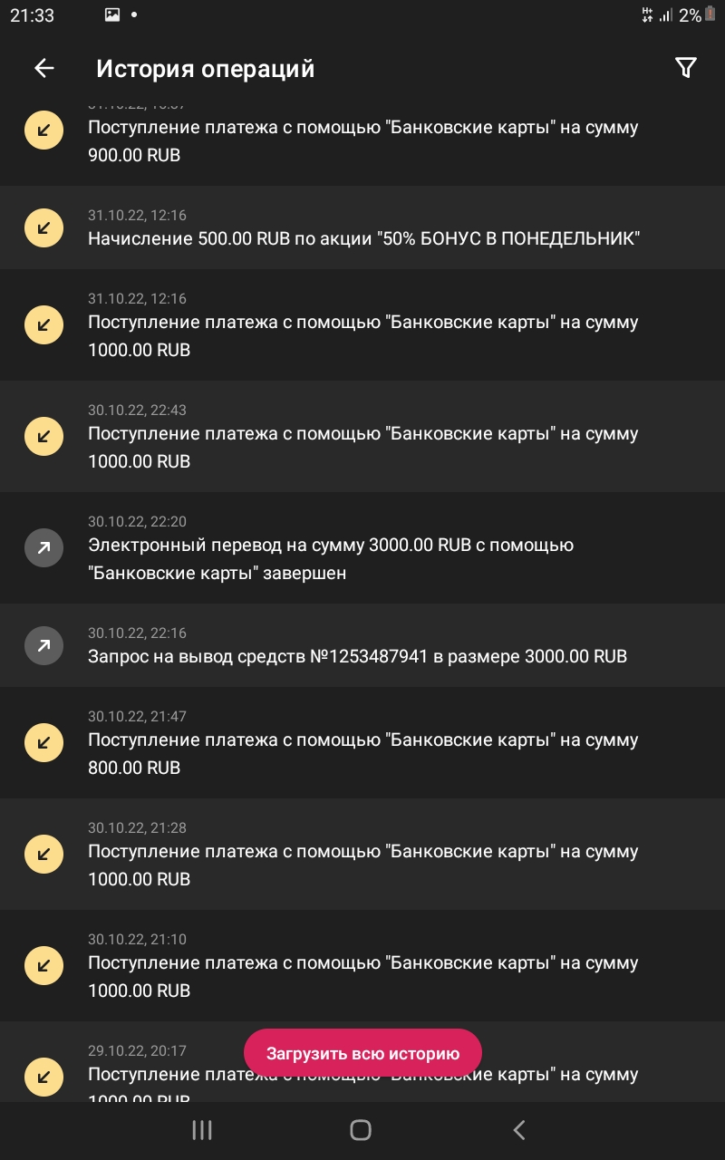
Task: Tap the incoming payment icon for 900.00 RUB
Action: click(x=43, y=130)
